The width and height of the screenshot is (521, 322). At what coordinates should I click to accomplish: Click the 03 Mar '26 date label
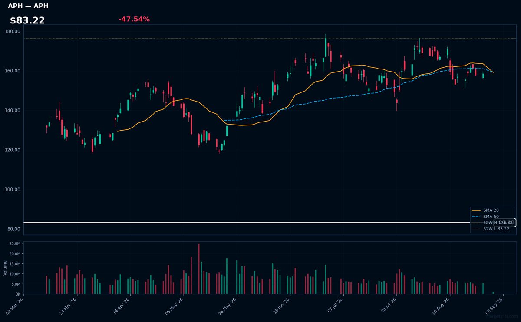coord(14,306)
